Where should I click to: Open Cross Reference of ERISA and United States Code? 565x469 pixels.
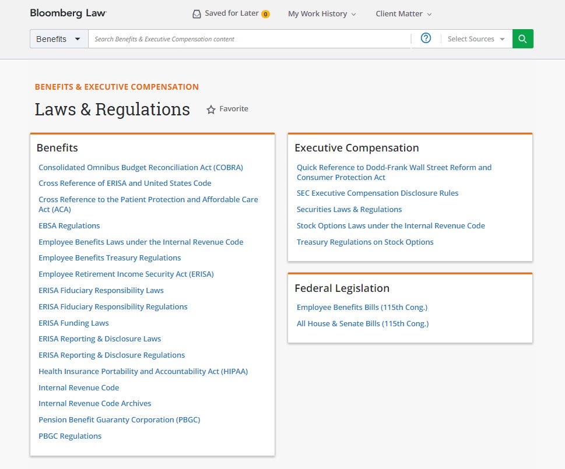(125, 183)
